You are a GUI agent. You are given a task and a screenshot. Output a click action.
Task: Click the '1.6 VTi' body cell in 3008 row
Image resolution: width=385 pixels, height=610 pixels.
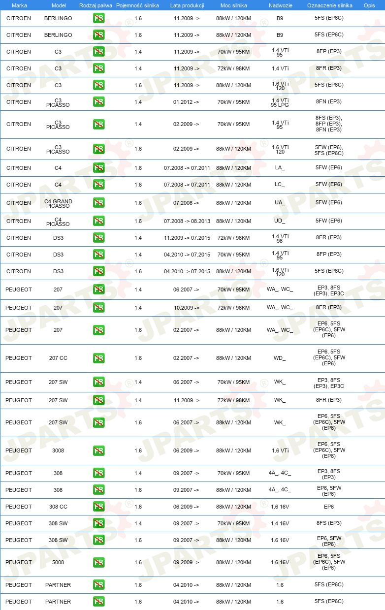280,450
